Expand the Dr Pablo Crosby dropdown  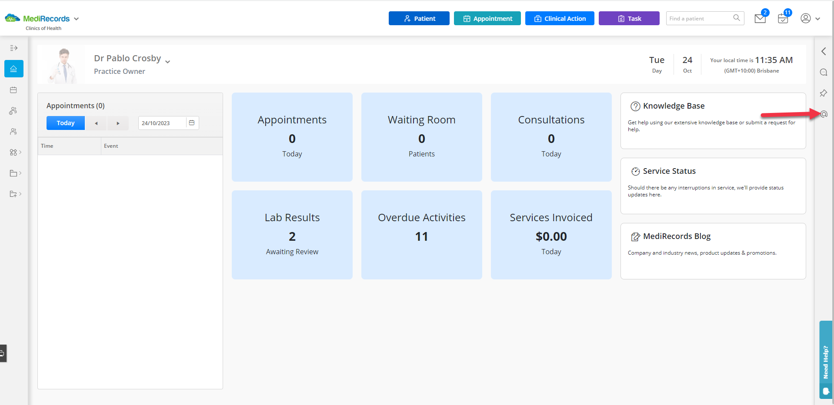(x=167, y=62)
